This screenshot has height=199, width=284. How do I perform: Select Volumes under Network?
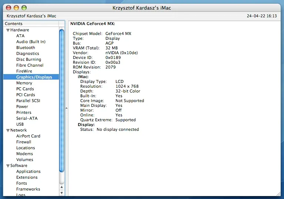(25, 160)
